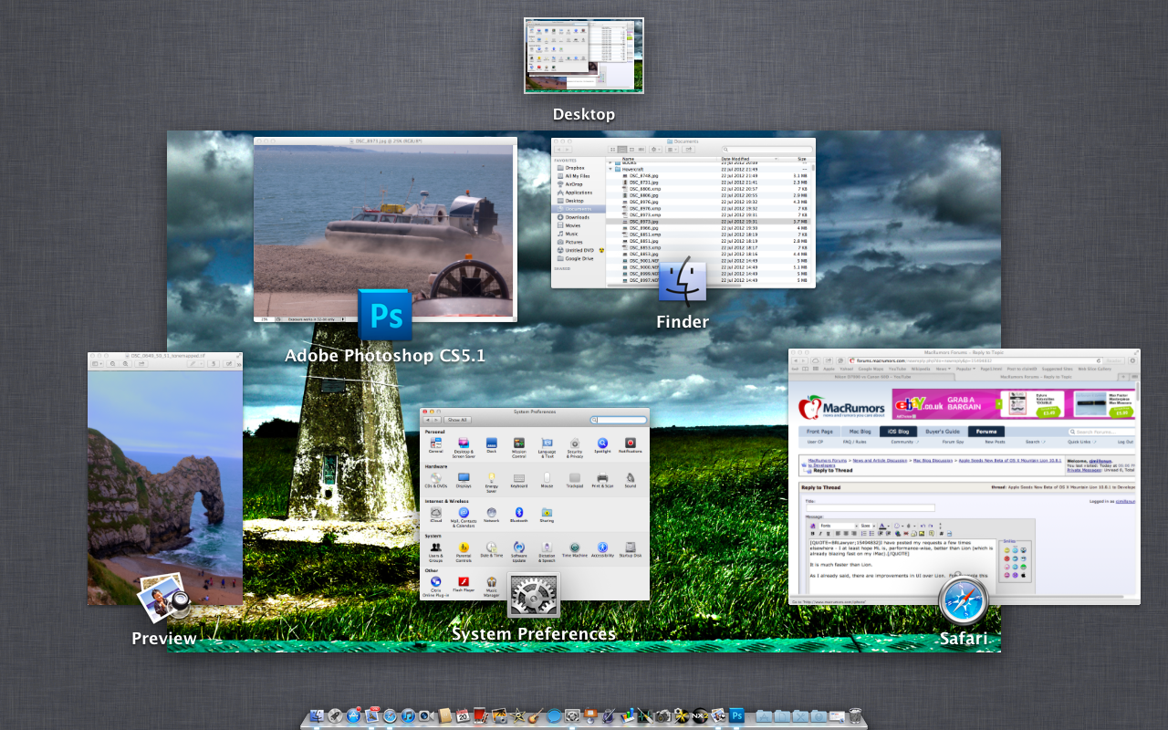
Task: Open Mac Blog tab on MacRumors
Action: click(x=860, y=432)
